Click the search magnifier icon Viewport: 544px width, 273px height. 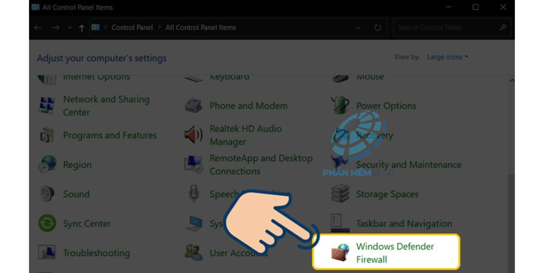503,27
